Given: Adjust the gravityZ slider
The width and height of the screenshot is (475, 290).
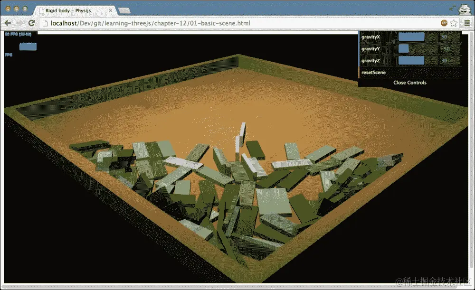Looking at the screenshot, I should (x=418, y=61).
